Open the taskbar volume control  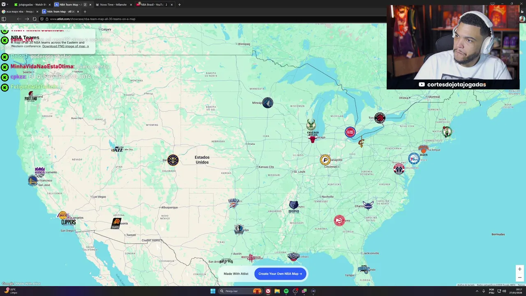(505, 291)
